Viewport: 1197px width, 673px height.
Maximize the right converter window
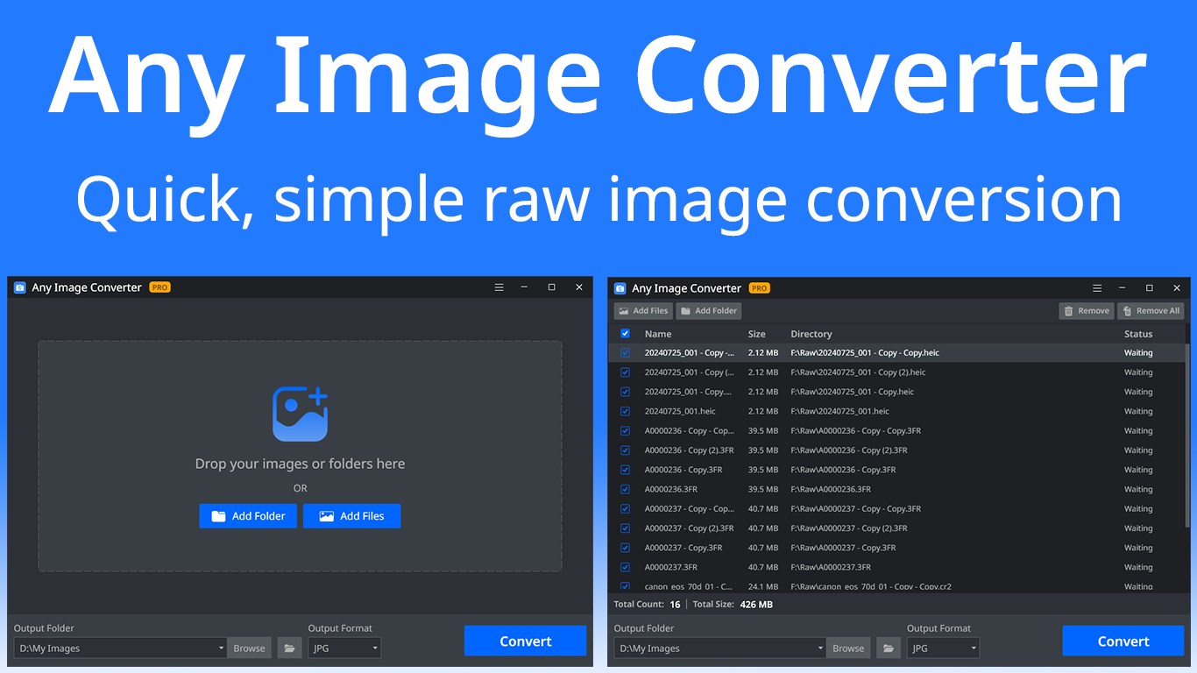pyautogui.click(x=1150, y=288)
